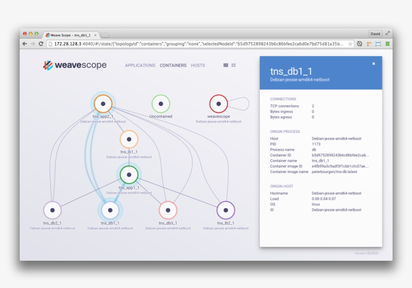
Task: Select the Uncontained node circle
Action: (161, 104)
